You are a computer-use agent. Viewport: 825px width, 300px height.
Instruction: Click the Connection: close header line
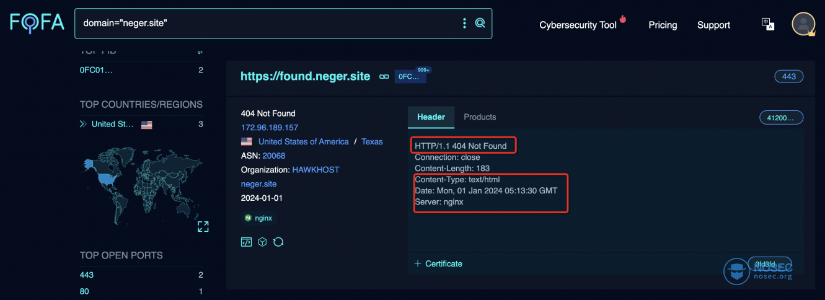coord(447,157)
